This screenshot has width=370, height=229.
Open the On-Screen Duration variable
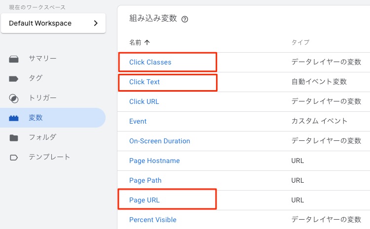(159, 141)
